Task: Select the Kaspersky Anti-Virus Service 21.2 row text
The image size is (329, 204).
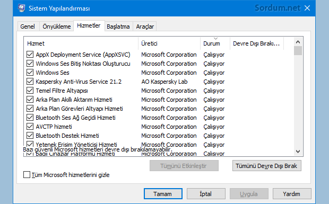Action: click(79, 82)
